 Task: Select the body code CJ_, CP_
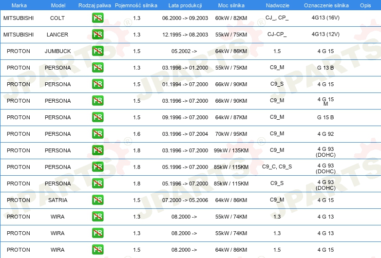click(x=277, y=18)
